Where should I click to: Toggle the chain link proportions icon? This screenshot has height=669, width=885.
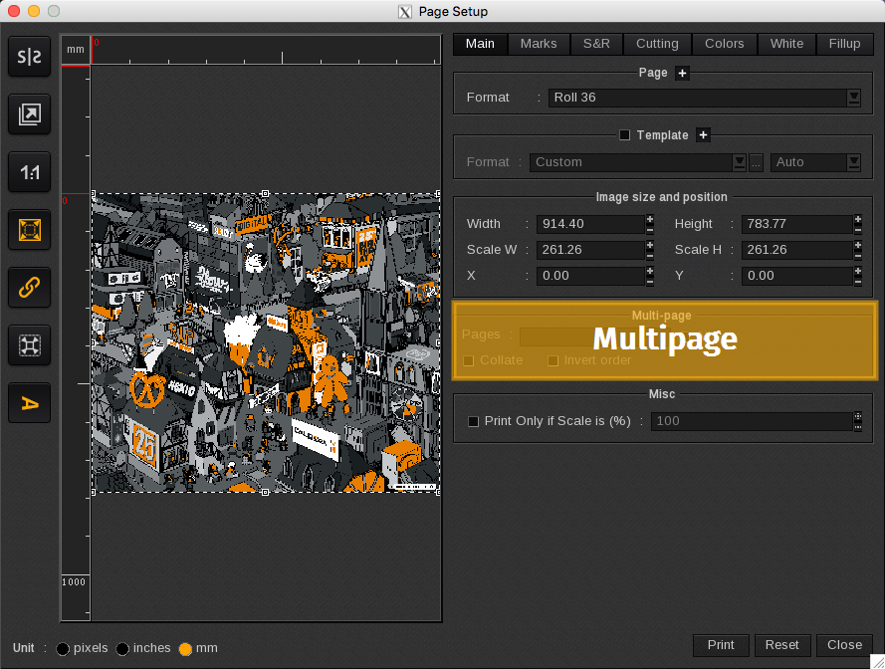pyautogui.click(x=30, y=288)
